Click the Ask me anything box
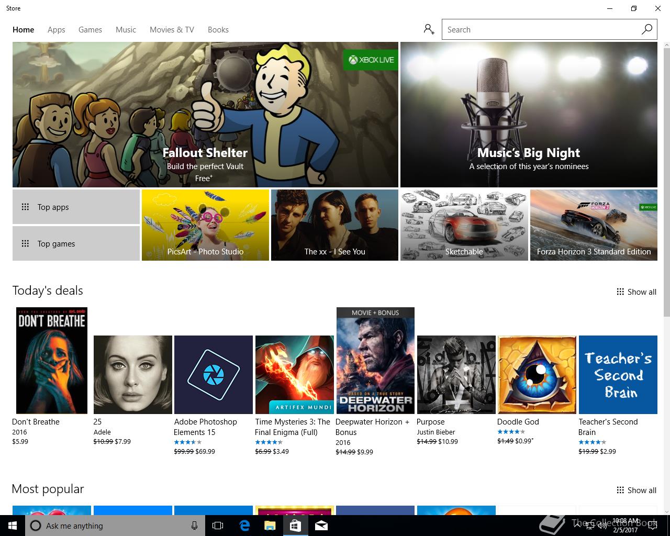 (115, 526)
